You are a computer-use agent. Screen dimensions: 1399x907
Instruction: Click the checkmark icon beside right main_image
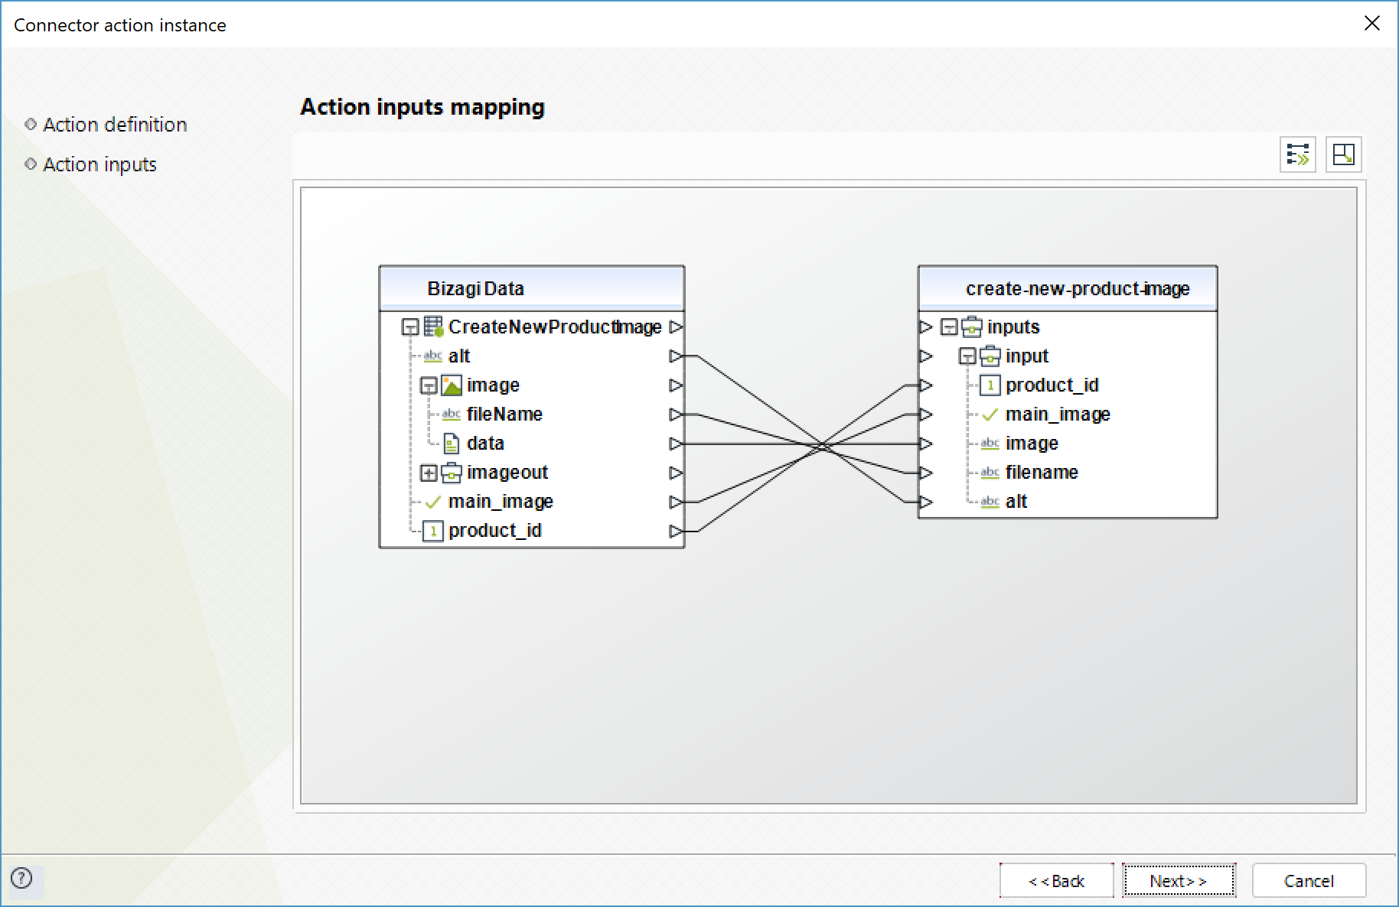pos(990,414)
